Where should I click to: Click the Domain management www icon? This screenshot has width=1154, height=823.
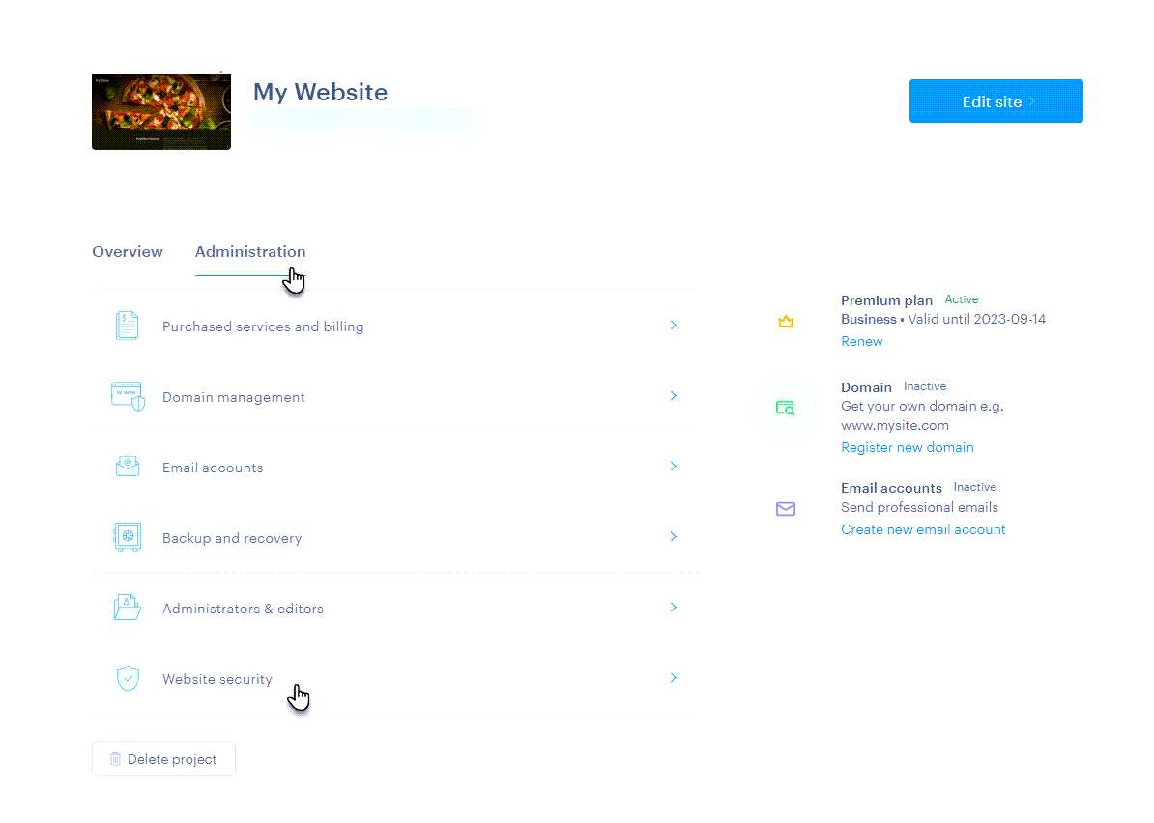(x=128, y=396)
